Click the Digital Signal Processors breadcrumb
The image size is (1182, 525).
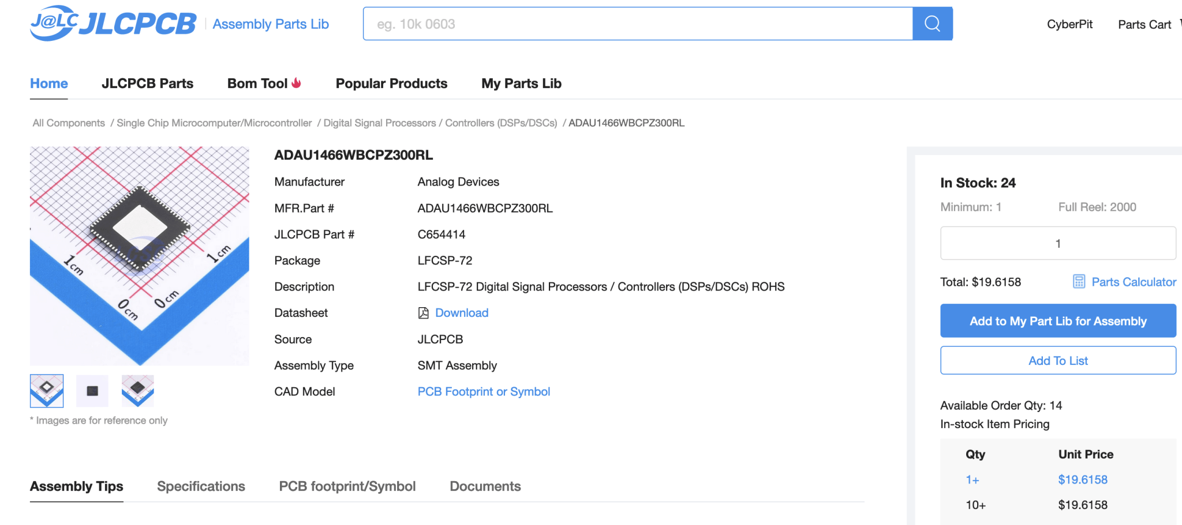(440, 123)
